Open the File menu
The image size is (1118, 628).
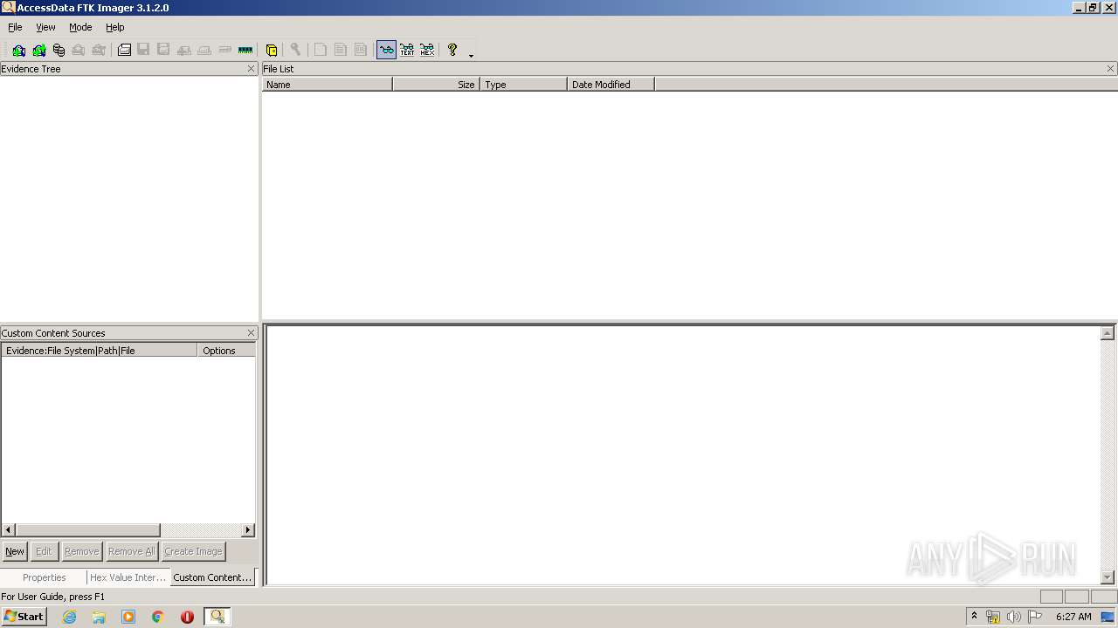15,27
